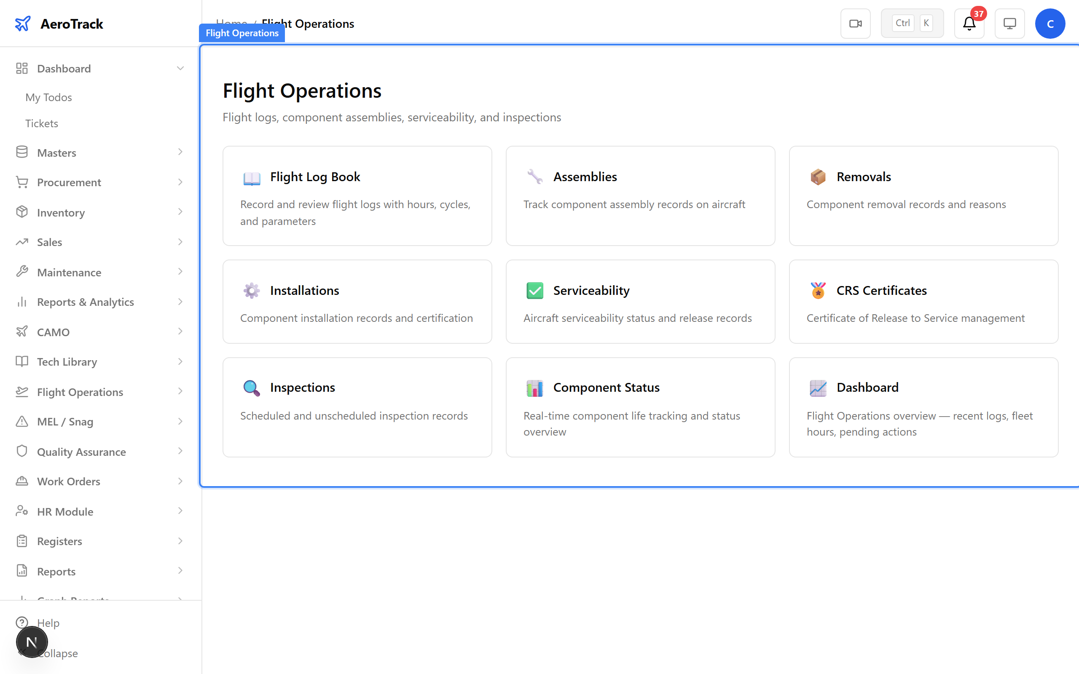The width and height of the screenshot is (1079, 674).
Task: Click the Ctrl K search shortcut
Action: point(911,23)
